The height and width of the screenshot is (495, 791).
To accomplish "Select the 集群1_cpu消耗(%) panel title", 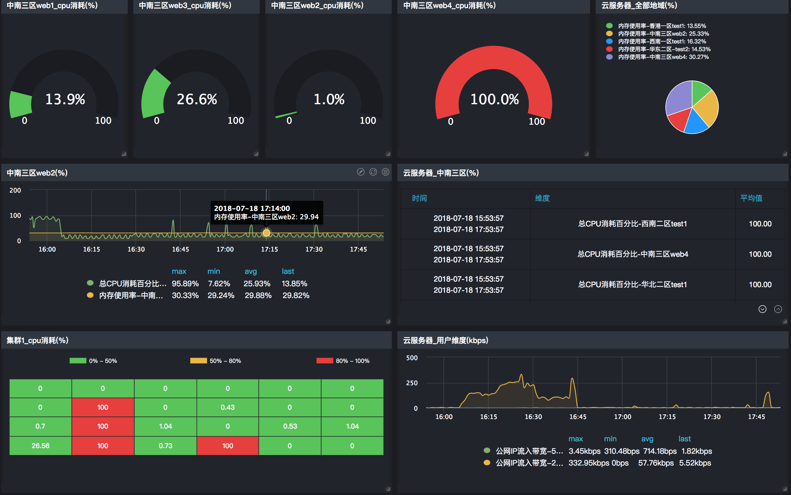I will 37,341.
